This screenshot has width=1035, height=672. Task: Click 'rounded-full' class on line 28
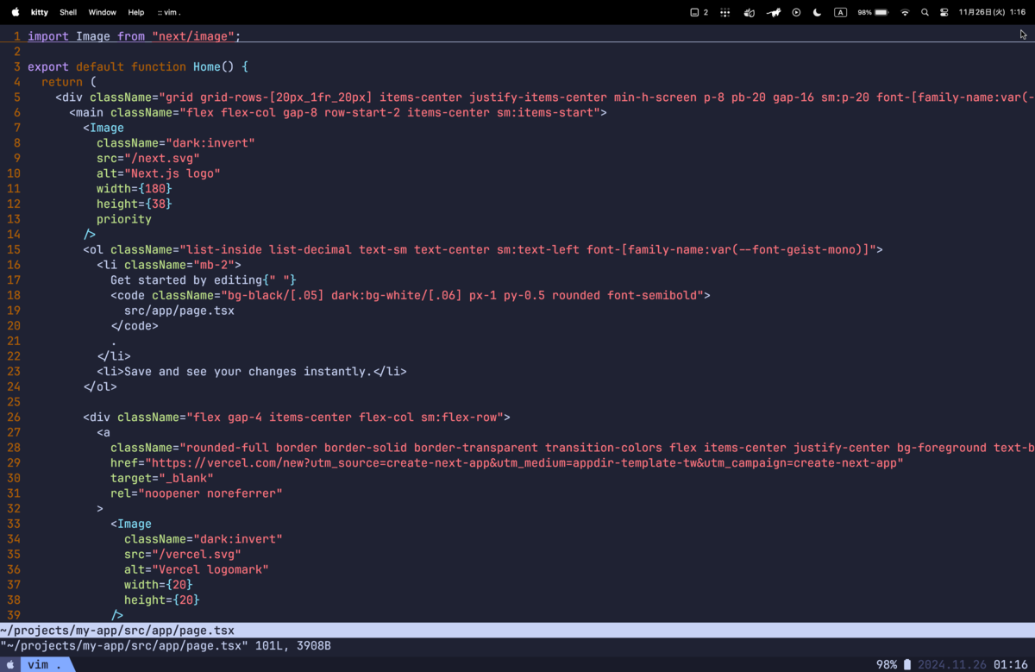click(228, 448)
